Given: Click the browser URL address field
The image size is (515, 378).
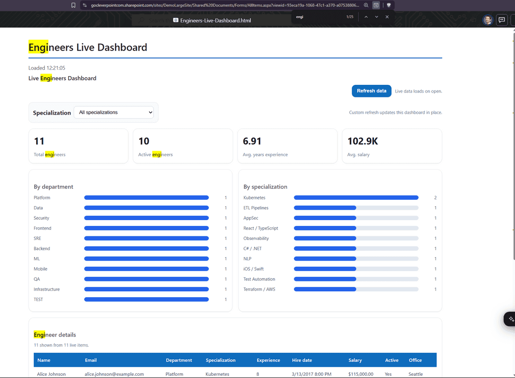Looking at the screenshot, I should 225,5.
